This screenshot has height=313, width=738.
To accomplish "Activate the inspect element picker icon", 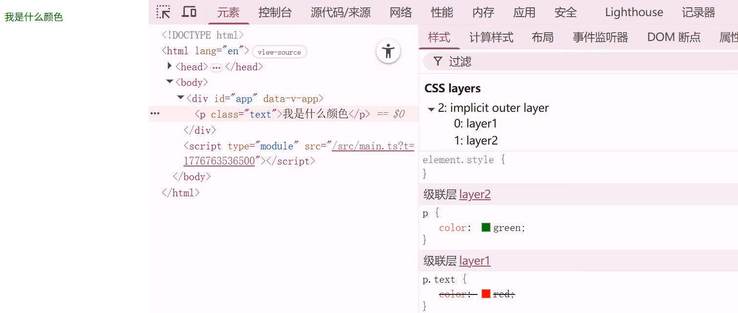I will pos(163,12).
